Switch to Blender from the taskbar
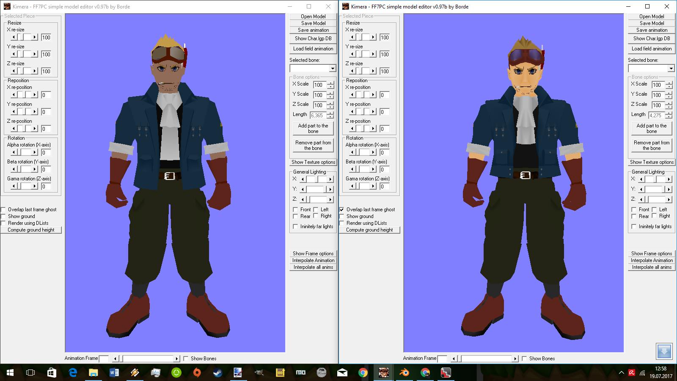Viewport: 677px width, 381px height. click(405, 373)
